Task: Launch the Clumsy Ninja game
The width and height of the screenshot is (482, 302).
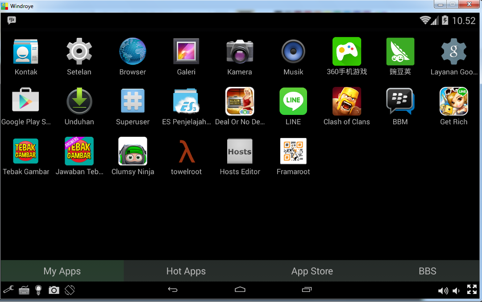Action: 133,151
